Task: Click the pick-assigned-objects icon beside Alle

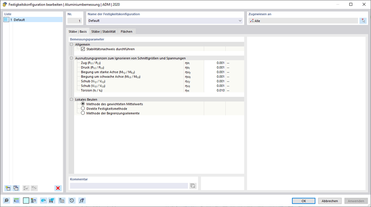Action: tap(363, 21)
